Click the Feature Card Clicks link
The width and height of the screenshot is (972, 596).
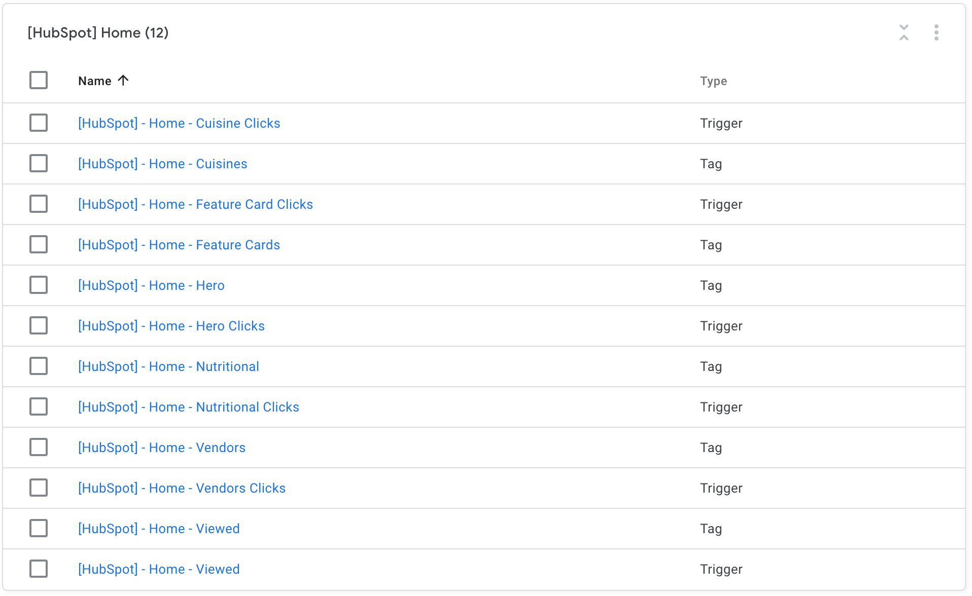[195, 204]
